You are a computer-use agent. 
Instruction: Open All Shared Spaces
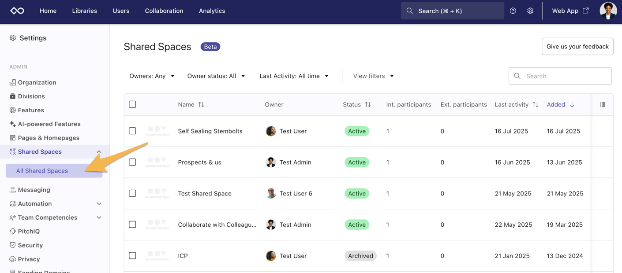coord(42,170)
